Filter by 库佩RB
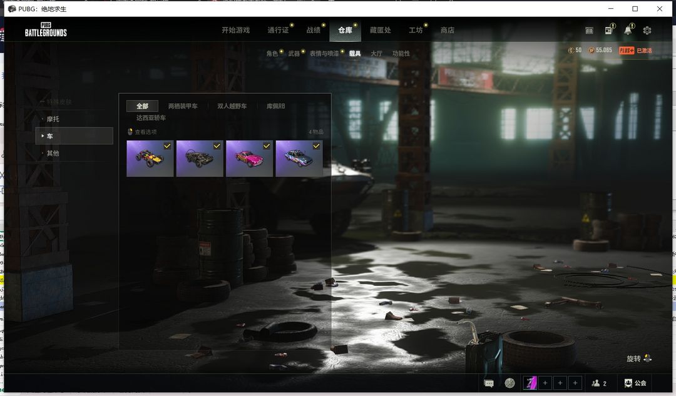The image size is (676, 396). click(276, 106)
